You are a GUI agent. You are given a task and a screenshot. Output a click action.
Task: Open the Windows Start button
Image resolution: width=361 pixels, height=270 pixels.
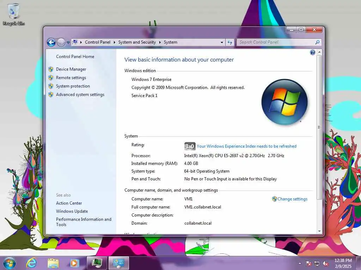[10, 263]
